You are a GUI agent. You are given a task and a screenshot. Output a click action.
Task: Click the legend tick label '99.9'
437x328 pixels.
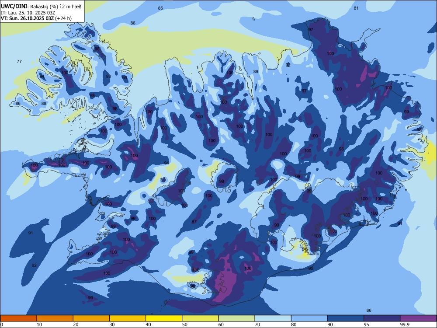pyautogui.click(x=405, y=325)
